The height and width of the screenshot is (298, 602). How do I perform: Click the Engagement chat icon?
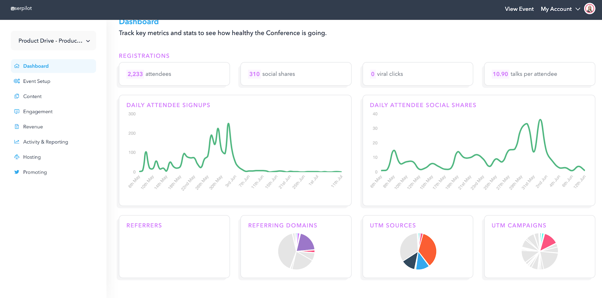coord(17,112)
